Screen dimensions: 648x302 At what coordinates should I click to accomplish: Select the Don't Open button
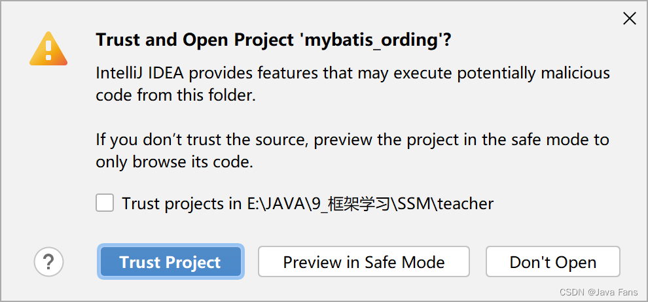[x=553, y=261]
